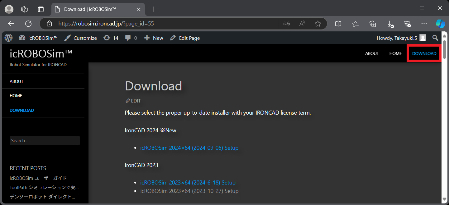Toggle split screen view icon
This screenshot has width=449, height=205.
coord(338,24)
